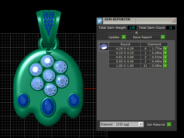Select the pave-set pendant bail

(49, 28)
